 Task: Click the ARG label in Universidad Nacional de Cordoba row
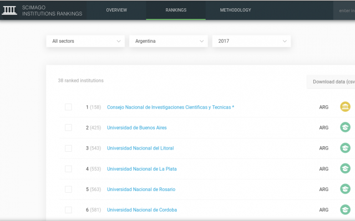point(324,210)
